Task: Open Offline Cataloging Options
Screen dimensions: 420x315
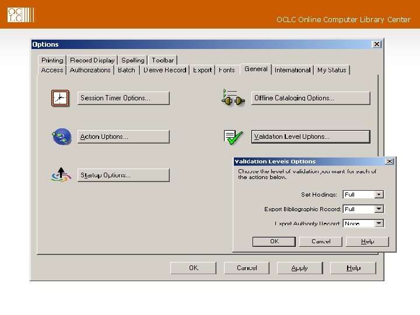Action: point(311,98)
